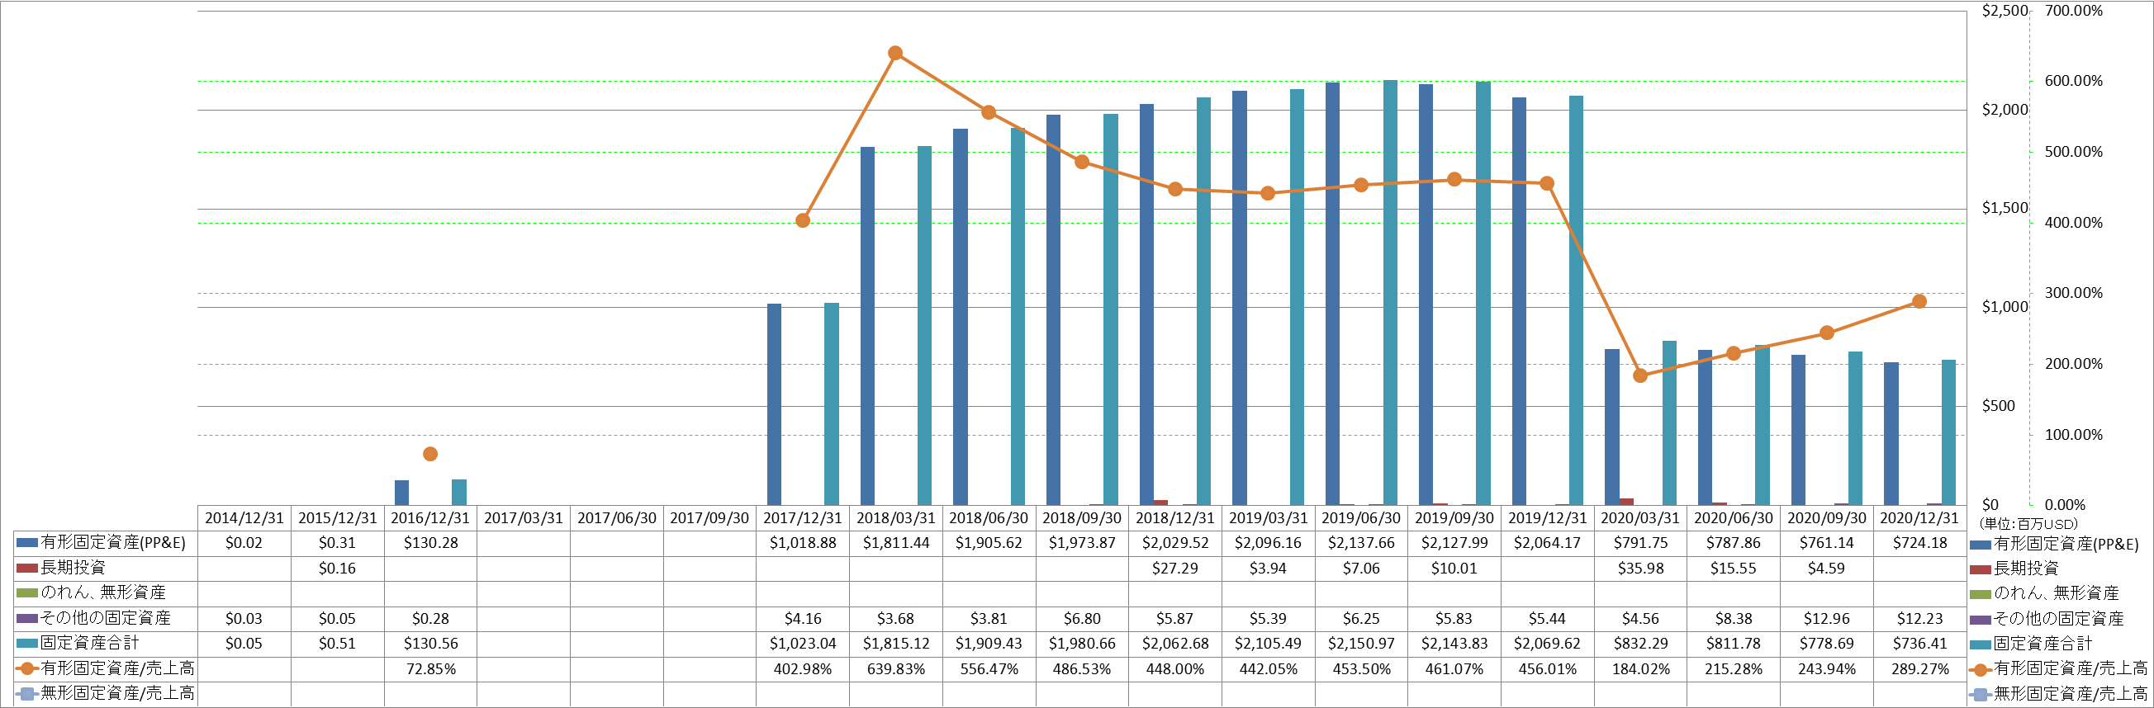Select the cell showing $791.75
Image resolution: width=2154 pixels, height=708 pixels.
[x=1640, y=543]
